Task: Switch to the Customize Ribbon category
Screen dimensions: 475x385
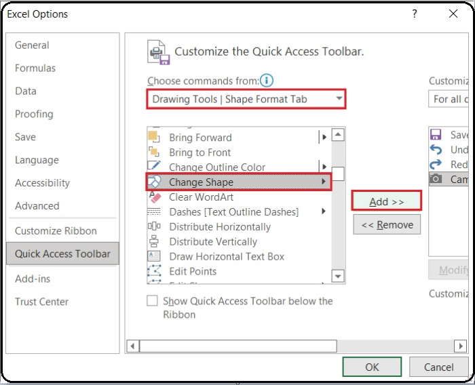Action: point(56,230)
